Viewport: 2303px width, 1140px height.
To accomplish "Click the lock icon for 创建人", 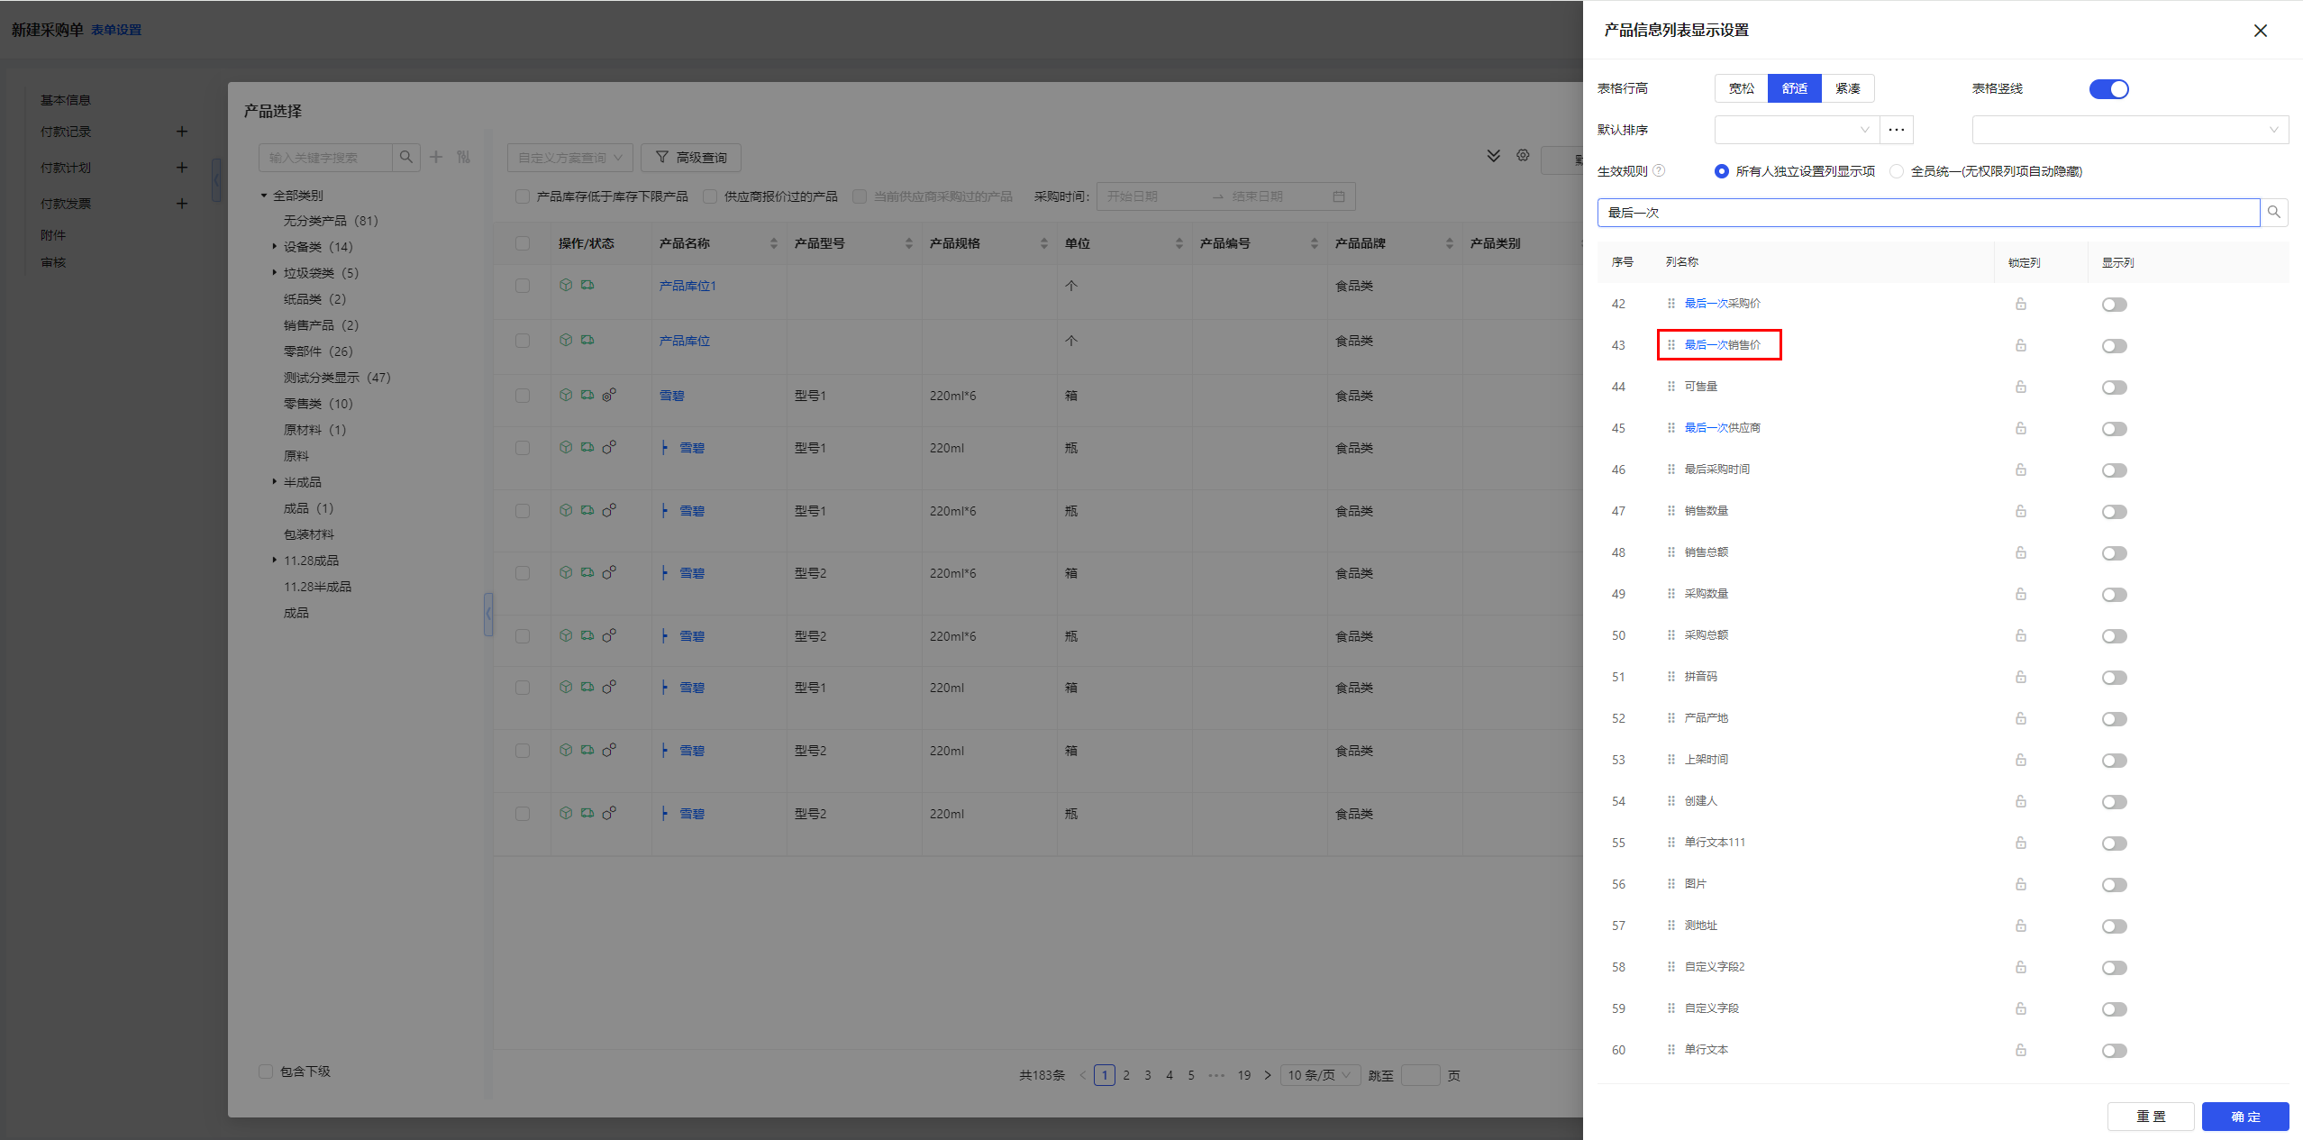I will (2021, 801).
